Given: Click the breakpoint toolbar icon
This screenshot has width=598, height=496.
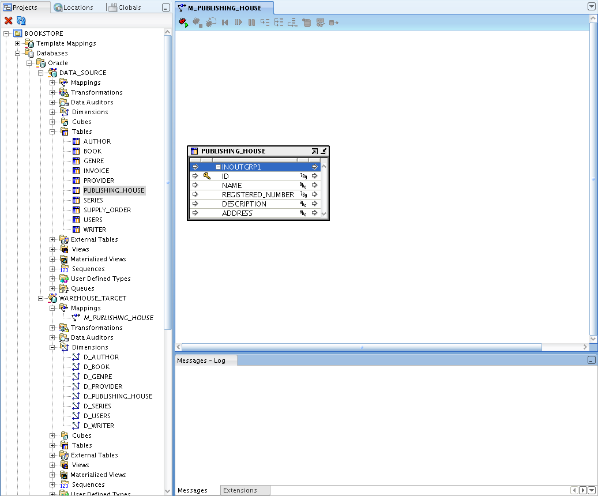Looking at the screenshot, I should tap(306, 22).
